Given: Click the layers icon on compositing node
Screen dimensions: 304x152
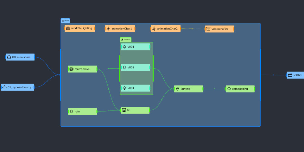Looking at the screenshot, I should [x=229, y=89].
